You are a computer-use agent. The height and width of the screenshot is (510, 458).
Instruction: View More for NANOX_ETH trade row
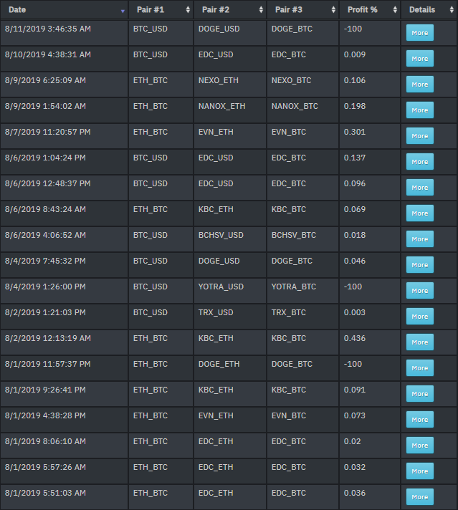419,110
